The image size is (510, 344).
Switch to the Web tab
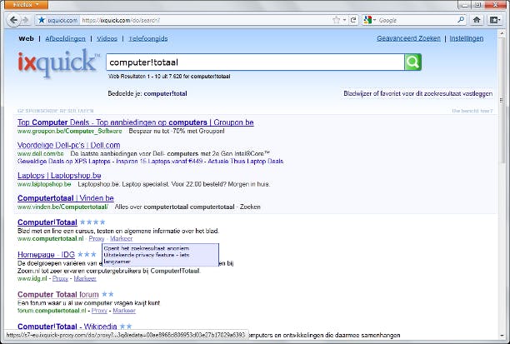pyautogui.click(x=26, y=38)
